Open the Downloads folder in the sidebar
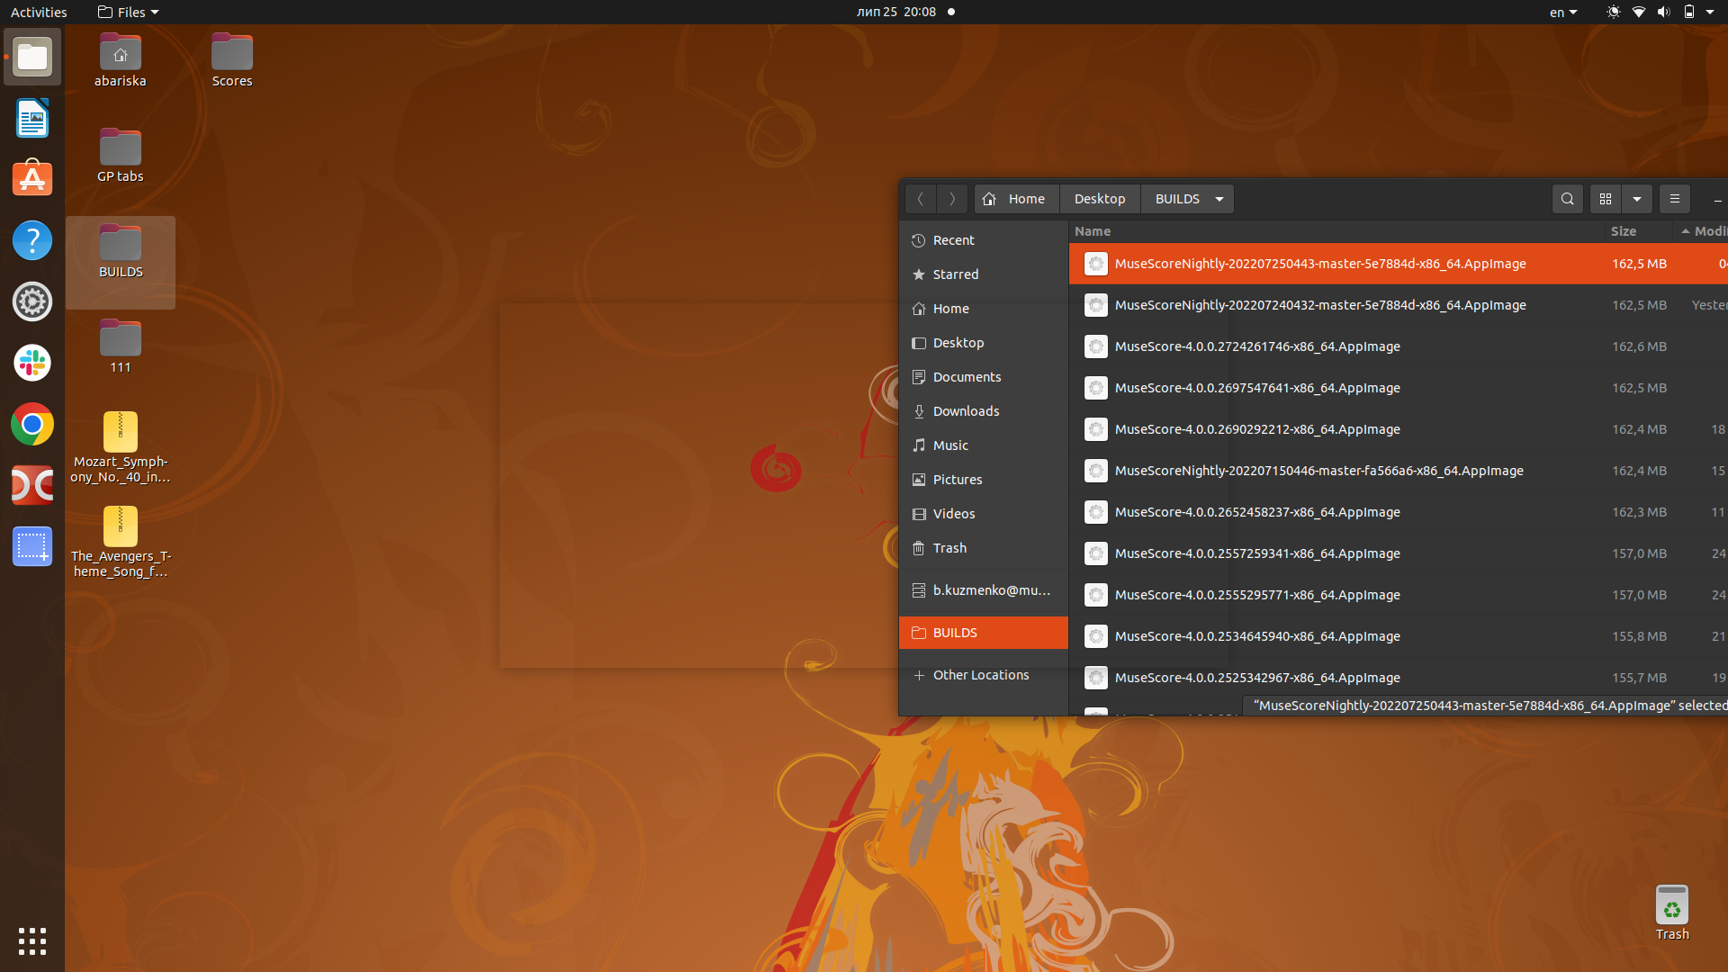The image size is (1728, 972). point(967,411)
